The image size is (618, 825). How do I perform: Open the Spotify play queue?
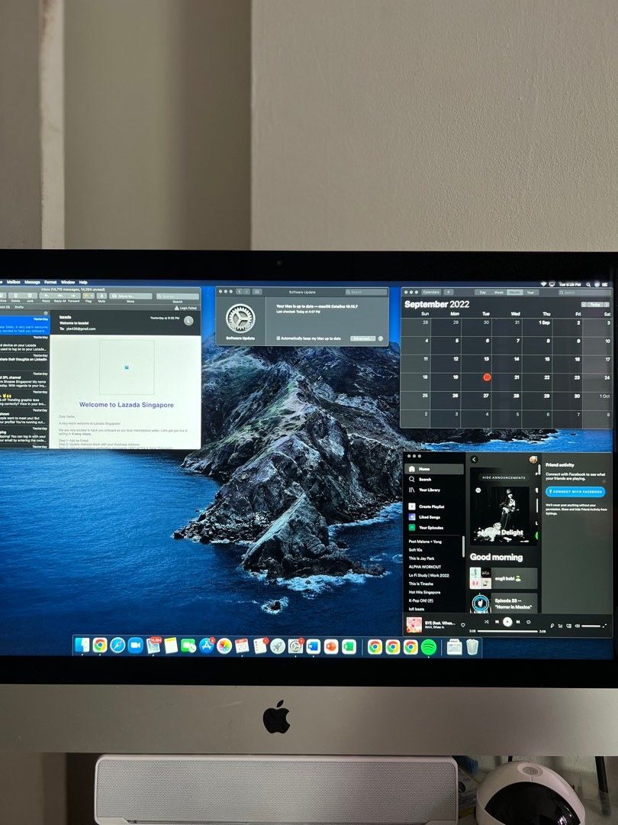[x=560, y=626]
